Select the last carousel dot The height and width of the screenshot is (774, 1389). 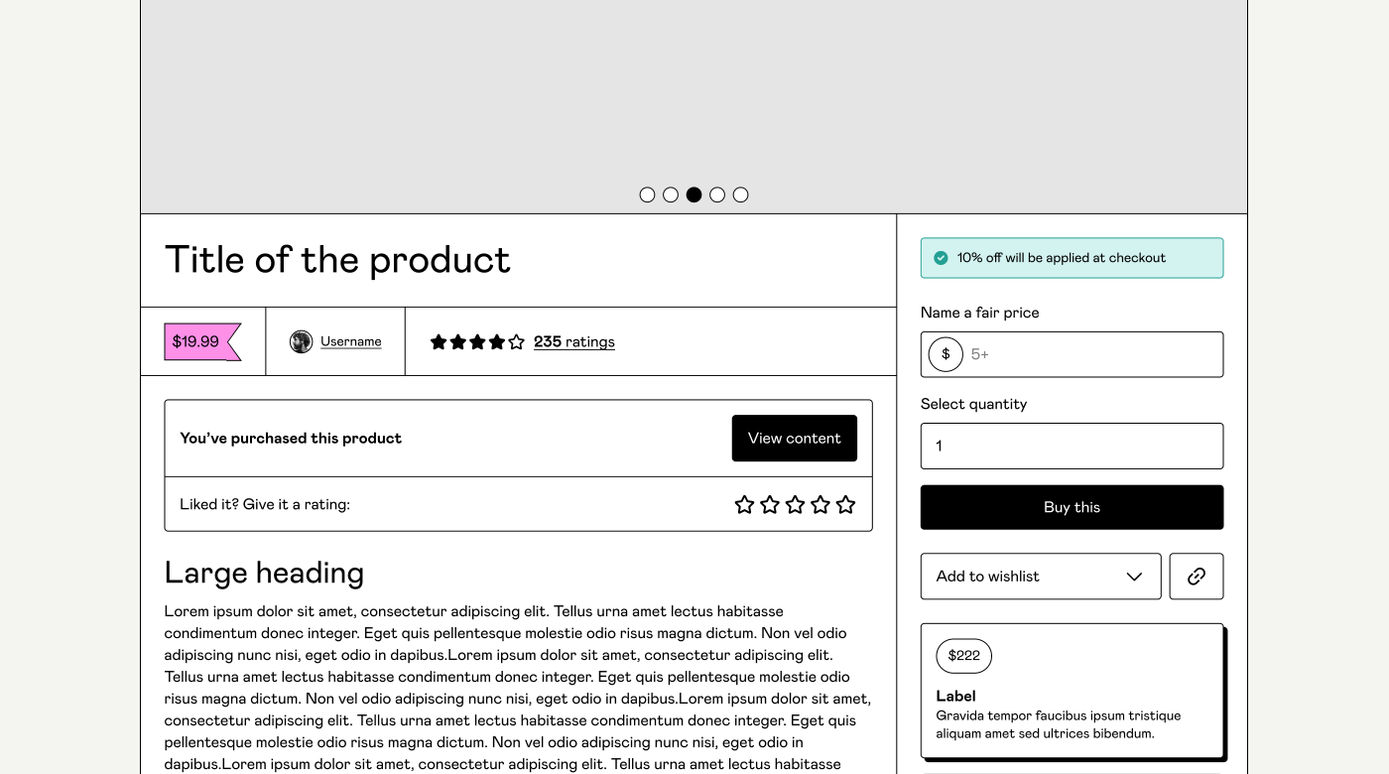coord(740,194)
